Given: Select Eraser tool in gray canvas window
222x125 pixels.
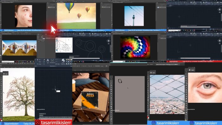Looking at the screenshot, I should pyautogui.click(x=111, y=102).
